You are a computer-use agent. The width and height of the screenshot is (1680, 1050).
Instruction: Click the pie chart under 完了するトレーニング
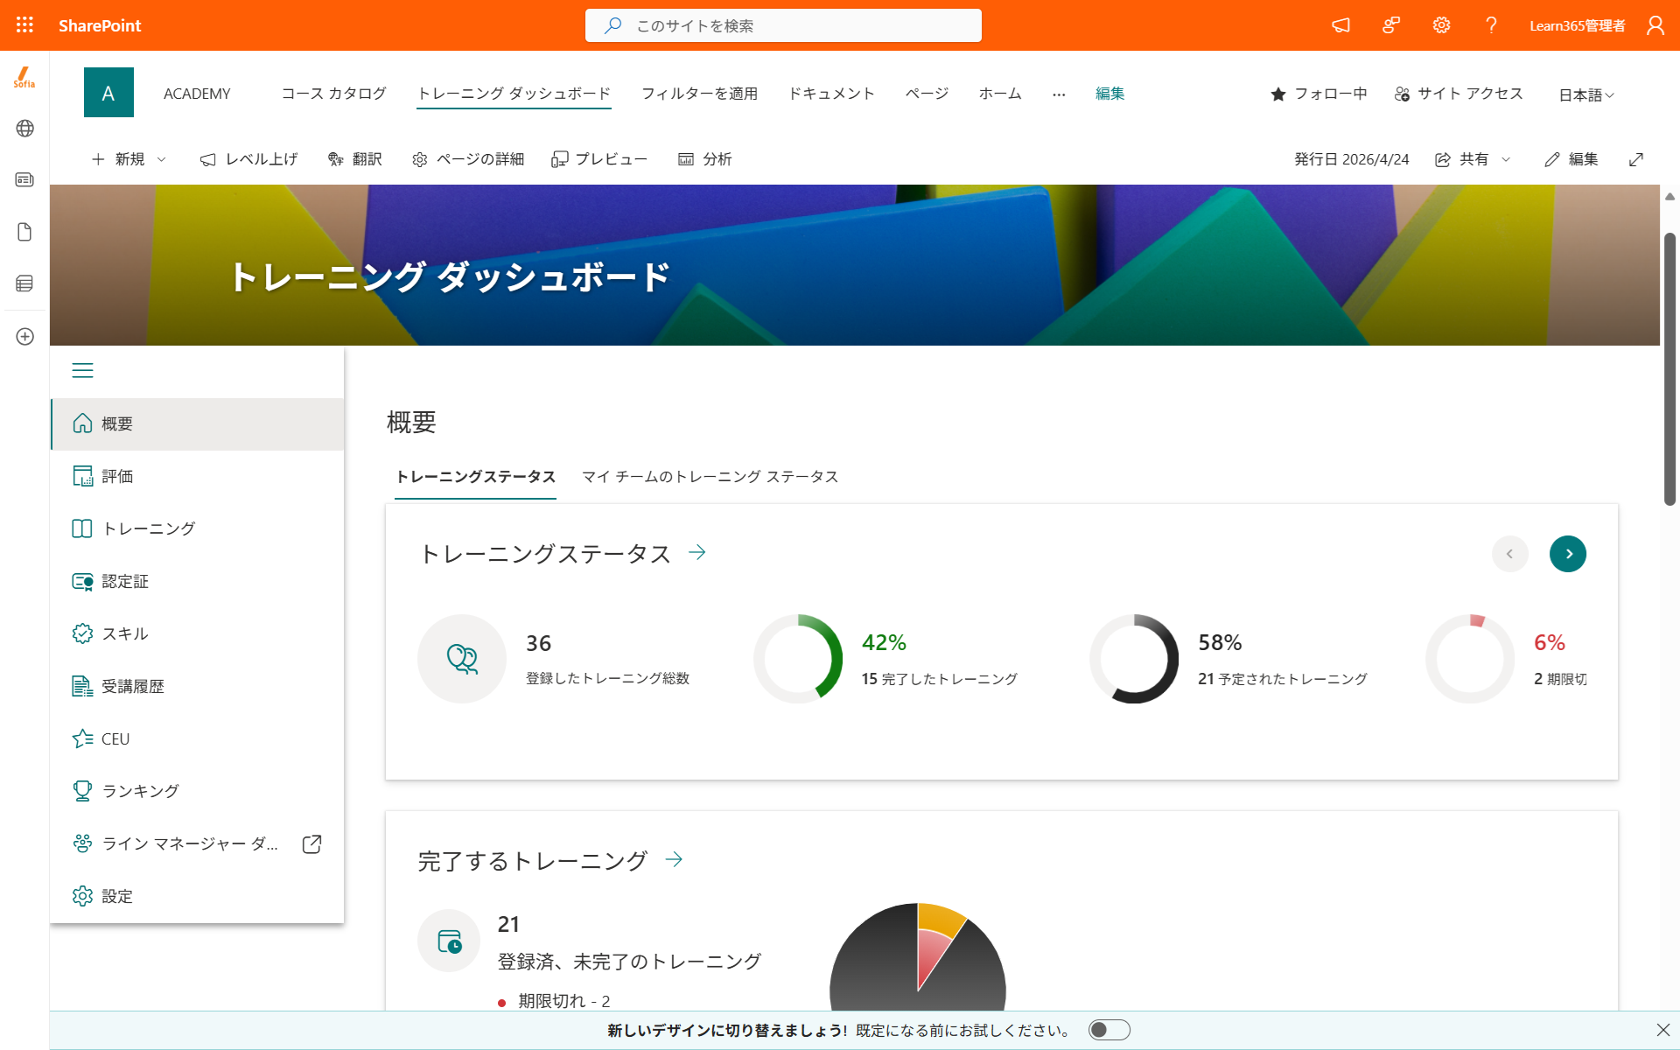coord(918,956)
